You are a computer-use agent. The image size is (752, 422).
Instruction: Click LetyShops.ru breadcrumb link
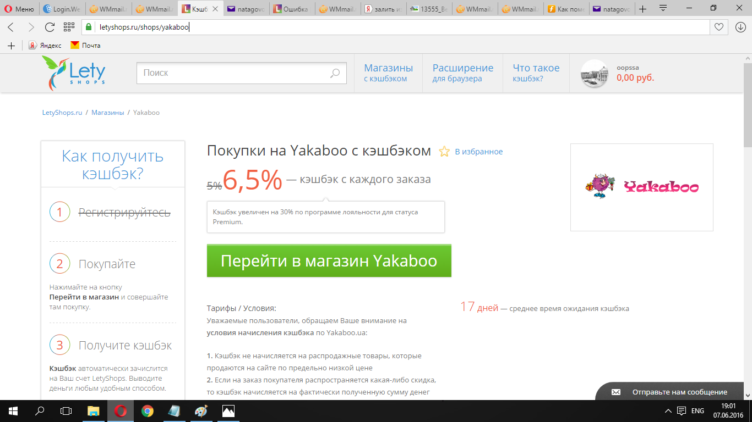[x=62, y=112]
